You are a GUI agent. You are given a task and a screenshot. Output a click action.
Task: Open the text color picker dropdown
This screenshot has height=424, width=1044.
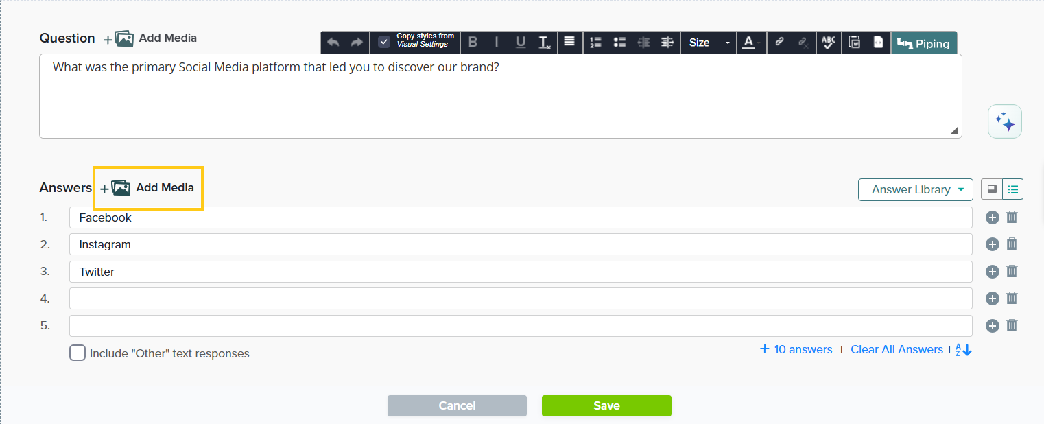click(x=751, y=43)
